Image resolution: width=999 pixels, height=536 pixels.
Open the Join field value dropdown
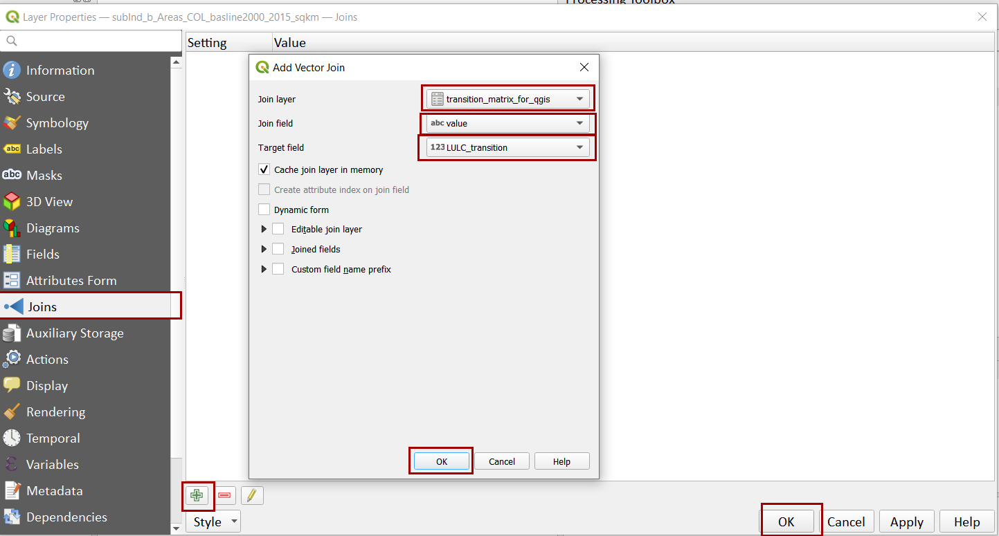[508, 123]
